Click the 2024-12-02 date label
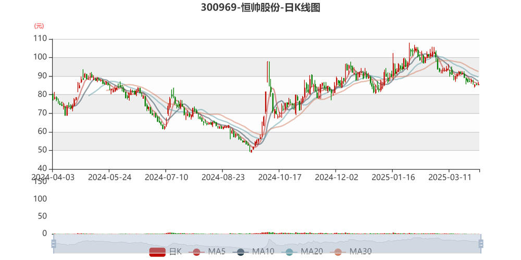The height and width of the screenshot is (260, 521). point(337,177)
